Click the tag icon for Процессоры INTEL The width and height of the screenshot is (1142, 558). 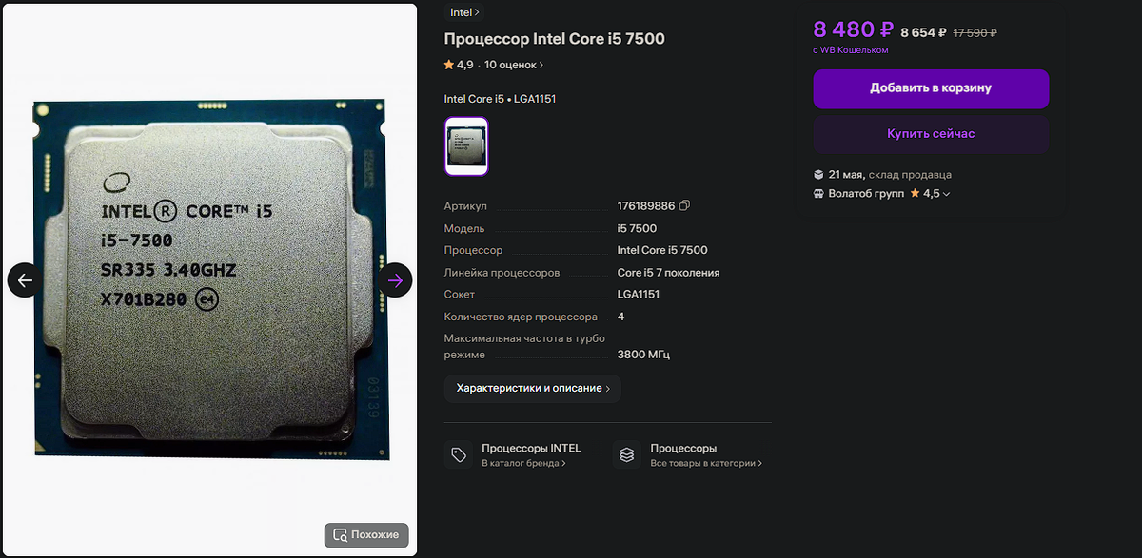pos(459,455)
